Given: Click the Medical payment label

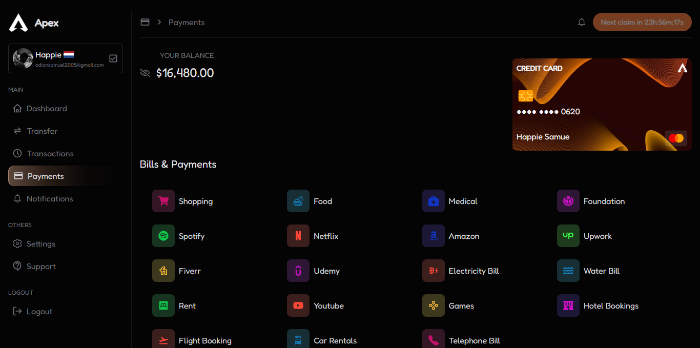Looking at the screenshot, I should coord(463,201).
